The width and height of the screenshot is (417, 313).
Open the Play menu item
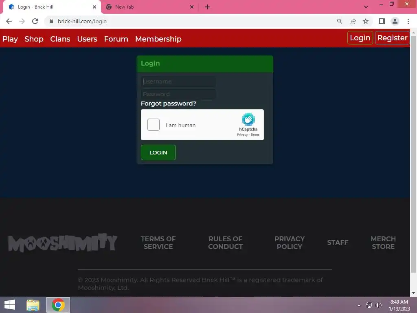pos(10,39)
